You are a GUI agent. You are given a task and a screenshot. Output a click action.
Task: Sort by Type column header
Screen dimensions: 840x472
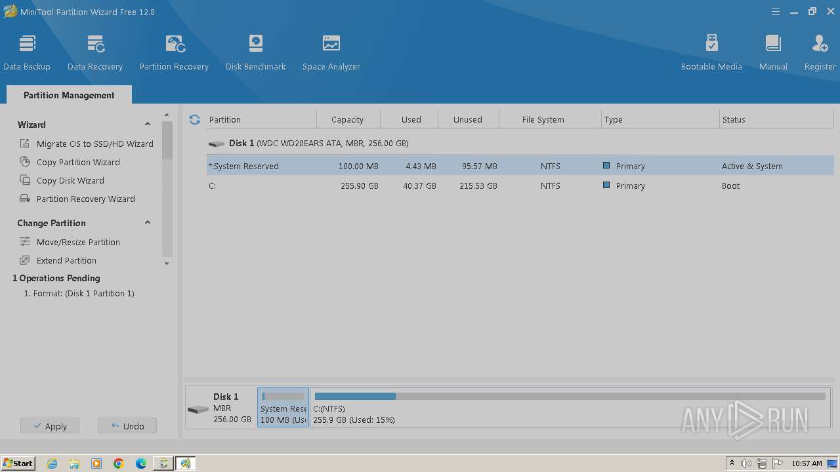(660, 119)
